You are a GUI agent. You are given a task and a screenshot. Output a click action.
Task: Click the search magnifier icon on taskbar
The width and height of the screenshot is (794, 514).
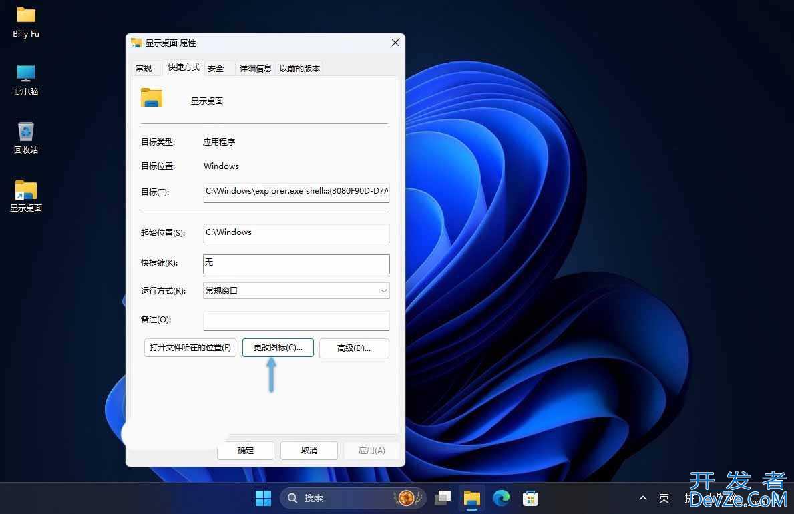click(x=292, y=498)
